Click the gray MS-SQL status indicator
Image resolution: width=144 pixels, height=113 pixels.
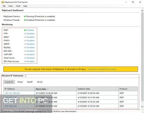25,51
